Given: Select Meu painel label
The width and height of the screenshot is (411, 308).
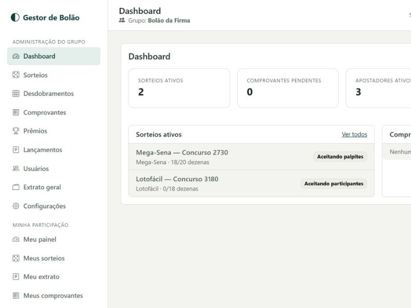Looking at the screenshot, I should tap(40, 239).
